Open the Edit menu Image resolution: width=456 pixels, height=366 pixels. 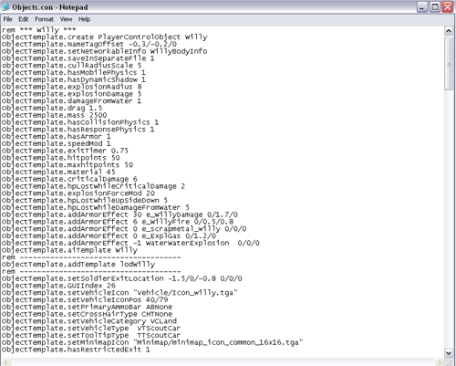point(24,19)
